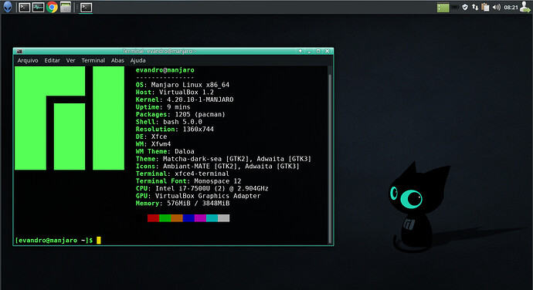533x290 pixels.
Task: Click the 'Uptime: 9 mins' line
Action: 163,107
